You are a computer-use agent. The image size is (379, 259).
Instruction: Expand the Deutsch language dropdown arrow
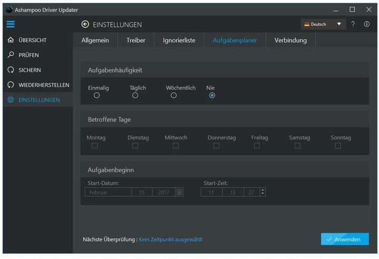pos(339,24)
